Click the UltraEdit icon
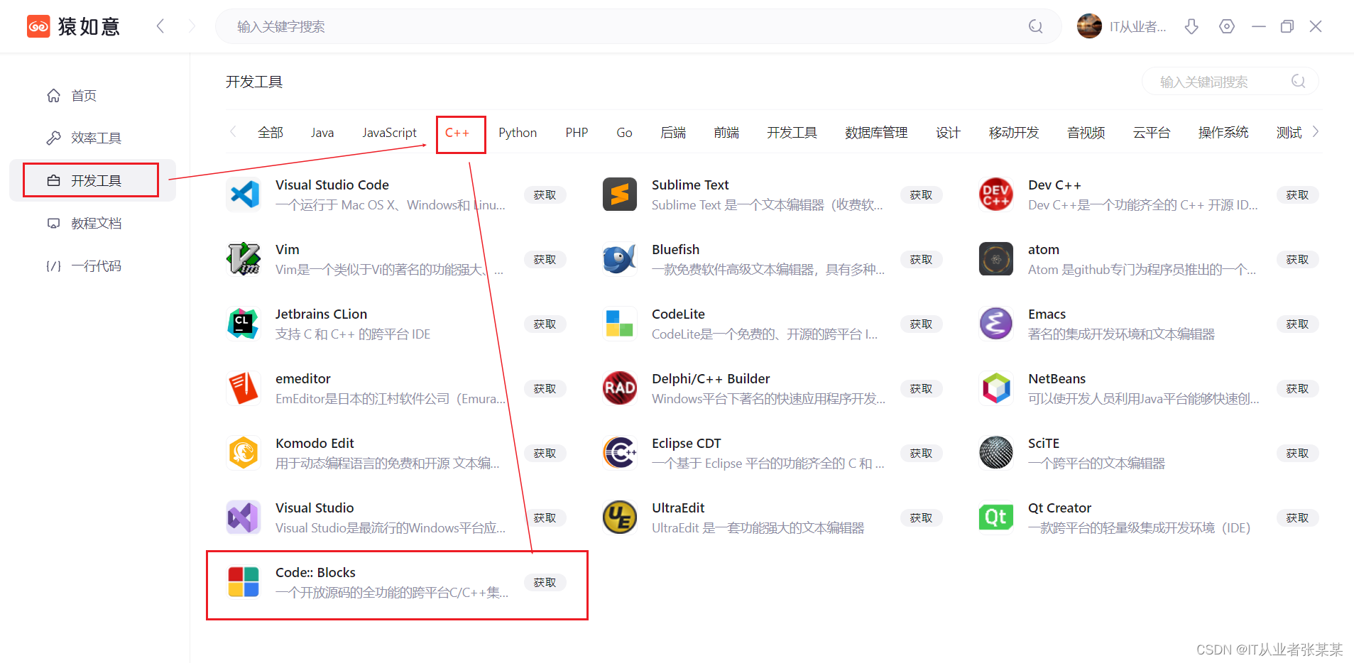 (x=620, y=517)
